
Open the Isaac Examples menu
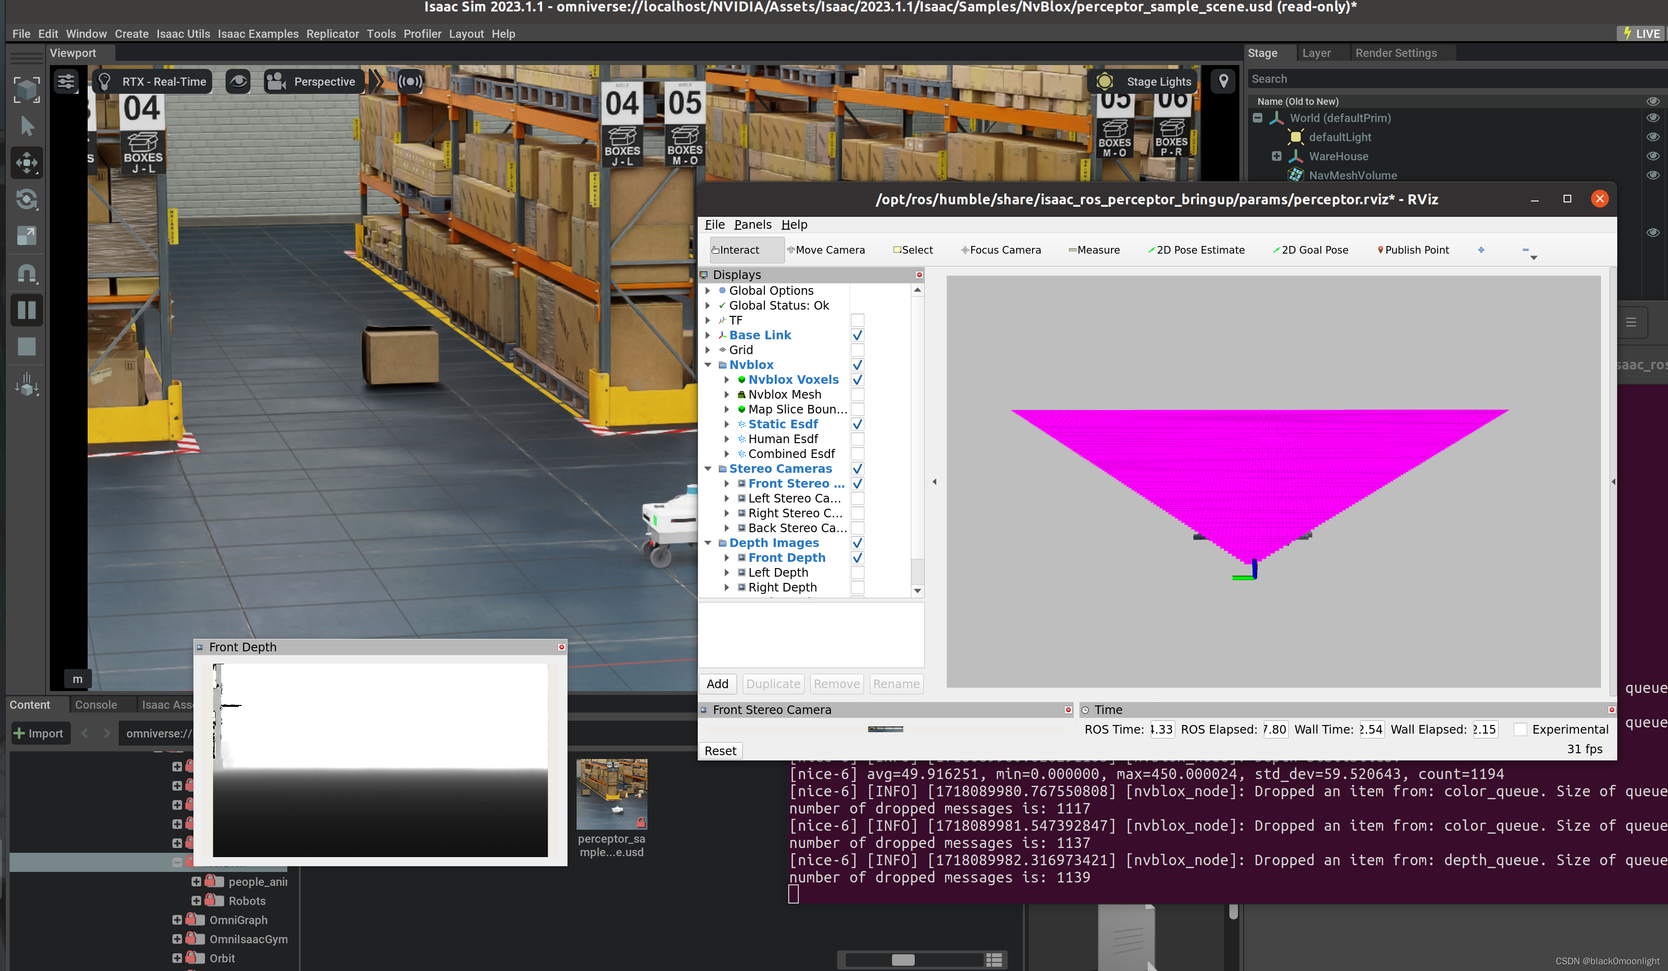(258, 33)
